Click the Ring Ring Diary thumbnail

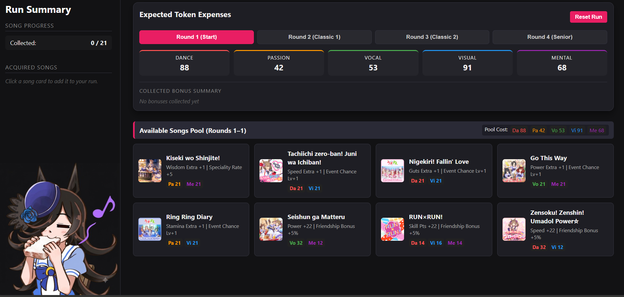[x=150, y=229]
